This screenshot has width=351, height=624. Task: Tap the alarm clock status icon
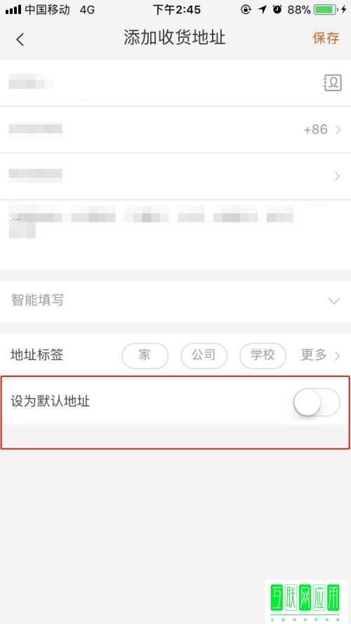tap(277, 10)
